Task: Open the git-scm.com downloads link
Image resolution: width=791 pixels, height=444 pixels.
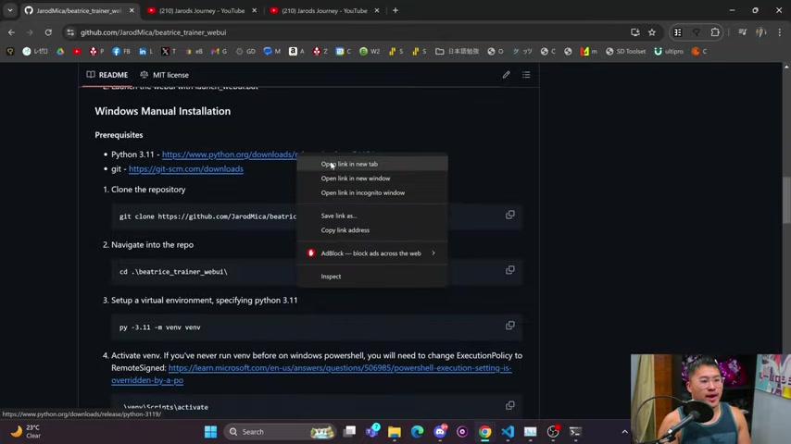Action: tap(185, 169)
